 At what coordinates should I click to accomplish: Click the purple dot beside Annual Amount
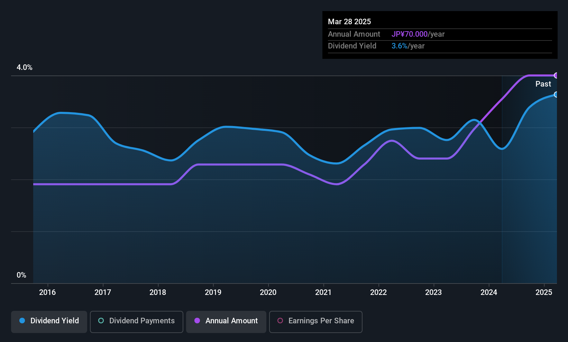(x=197, y=321)
